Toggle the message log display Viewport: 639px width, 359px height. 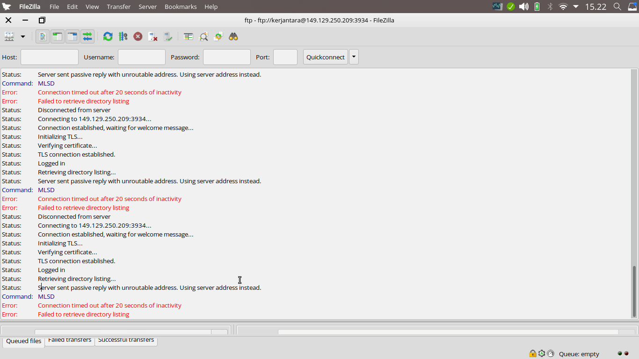(43, 36)
